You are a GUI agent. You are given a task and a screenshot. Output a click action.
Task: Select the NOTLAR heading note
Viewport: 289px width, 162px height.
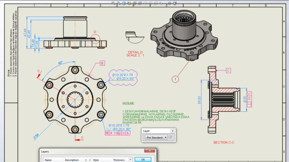[x=128, y=103]
